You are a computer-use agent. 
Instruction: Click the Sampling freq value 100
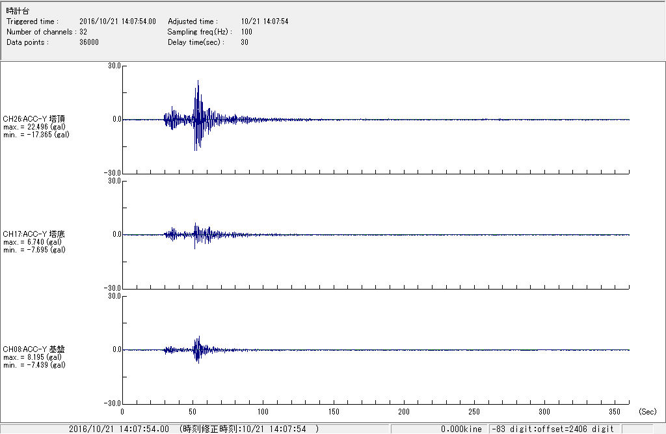click(x=246, y=32)
